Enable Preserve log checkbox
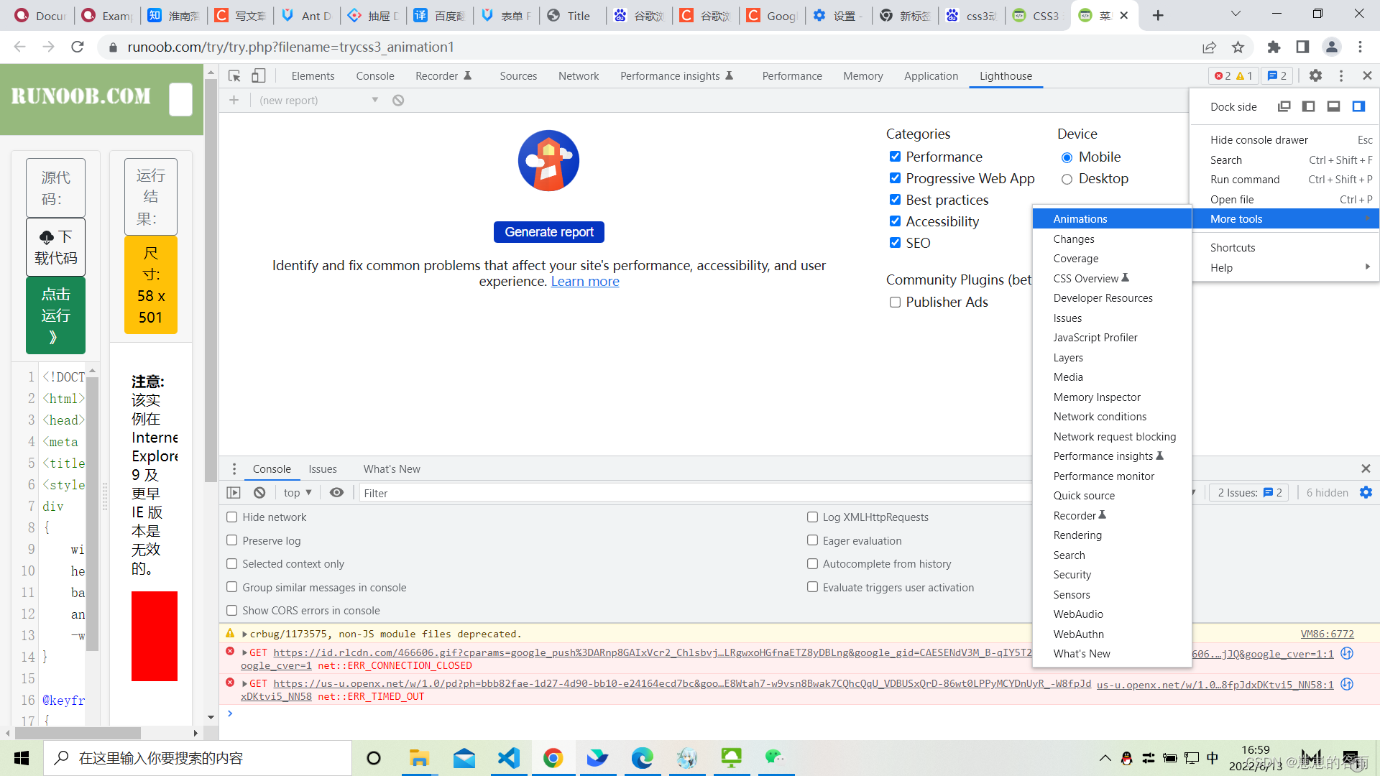 tap(232, 540)
